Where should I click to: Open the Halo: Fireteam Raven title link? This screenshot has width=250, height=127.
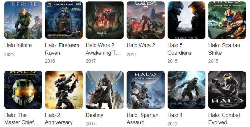[62, 49]
